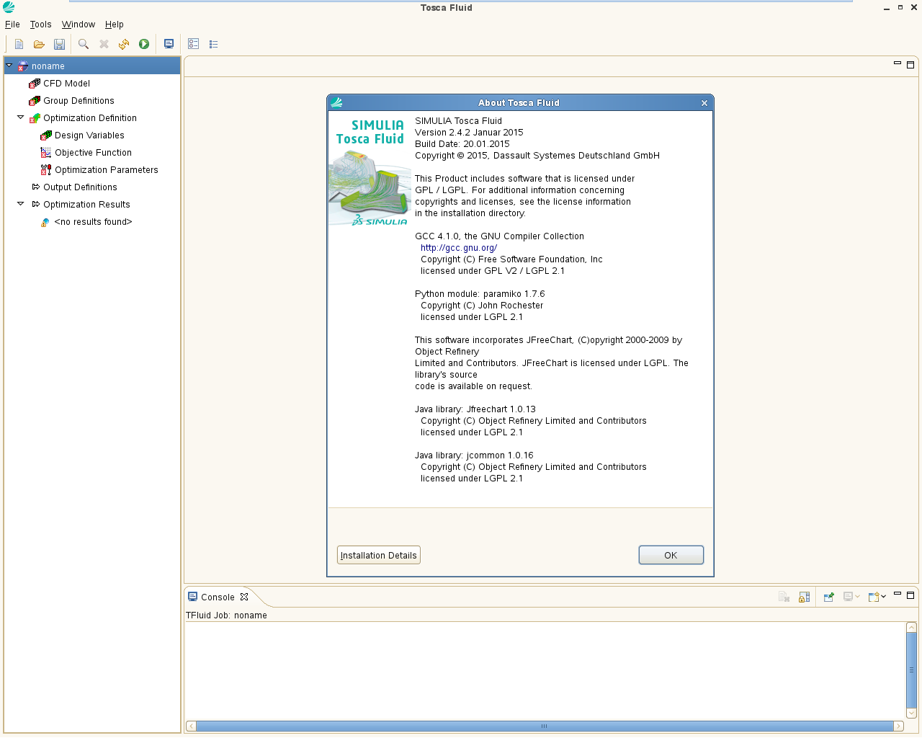
Task: Click the Design Variables node icon
Action: [x=46, y=135]
